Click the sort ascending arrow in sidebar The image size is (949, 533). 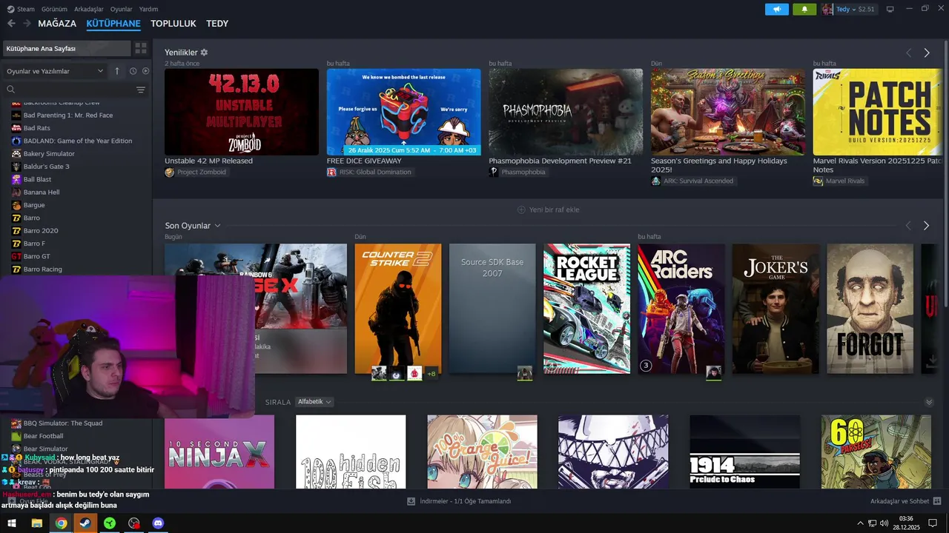coord(116,71)
